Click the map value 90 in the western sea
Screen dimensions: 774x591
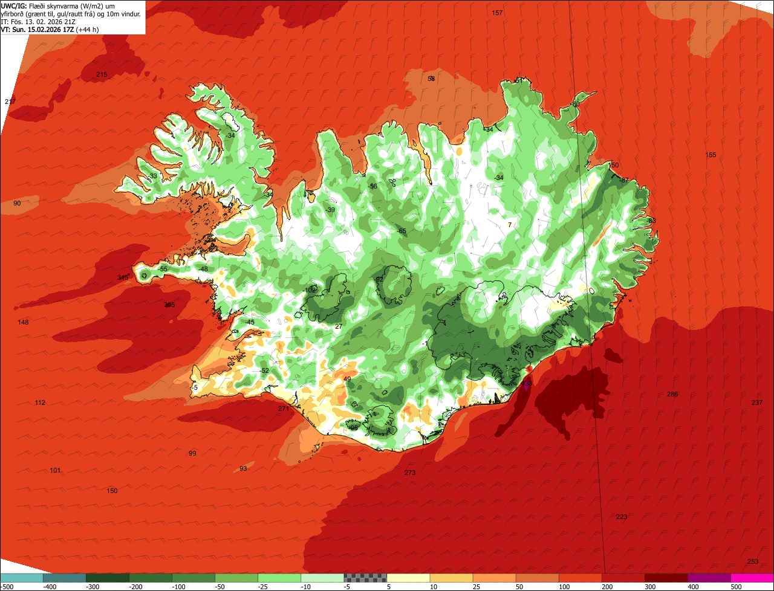[x=17, y=203]
